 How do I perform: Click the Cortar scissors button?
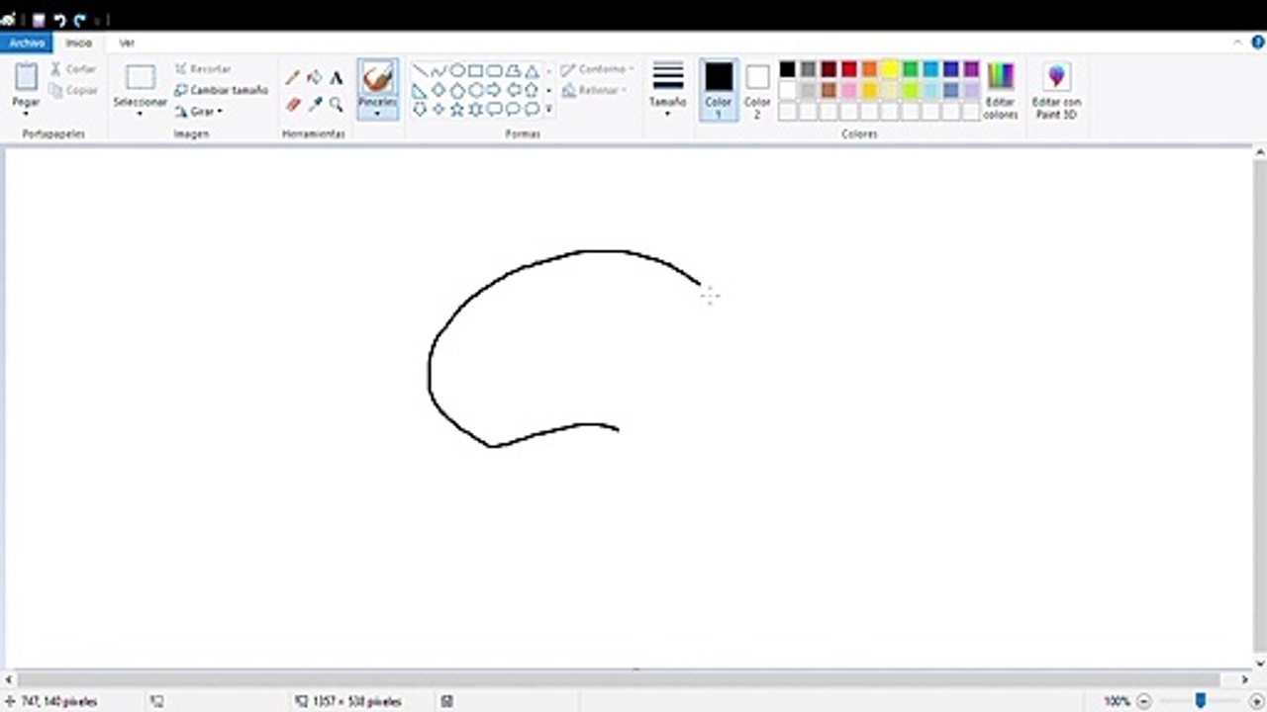click(x=73, y=69)
